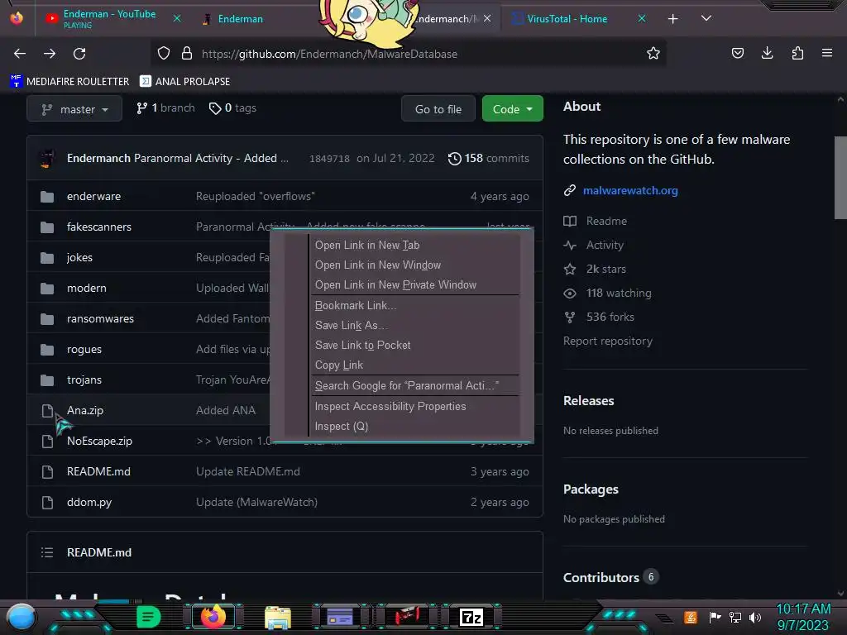Viewport: 847px width, 635px height.
Task: Switch to the VirusTotal - Home tab
Action: point(567,19)
